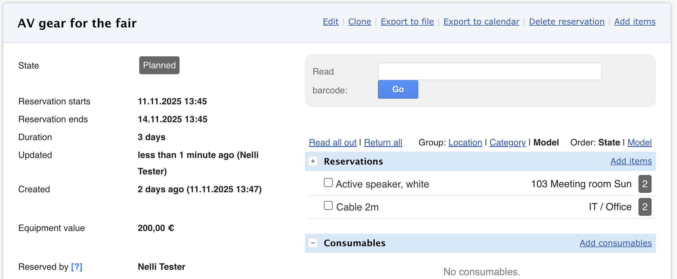677x279 pixels.
Task: Export reservation to file
Action: [x=407, y=22]
